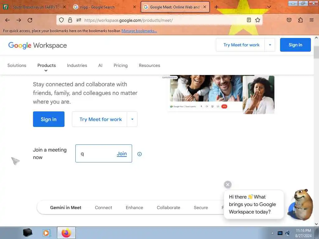Toggle reader view icon in address bar
Screen dimensions: 319x239
click(x=249, y=20)
